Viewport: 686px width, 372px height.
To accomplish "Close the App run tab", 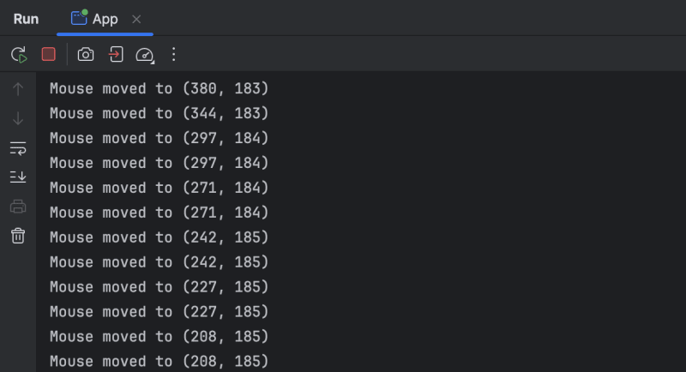I will (136, 19).
